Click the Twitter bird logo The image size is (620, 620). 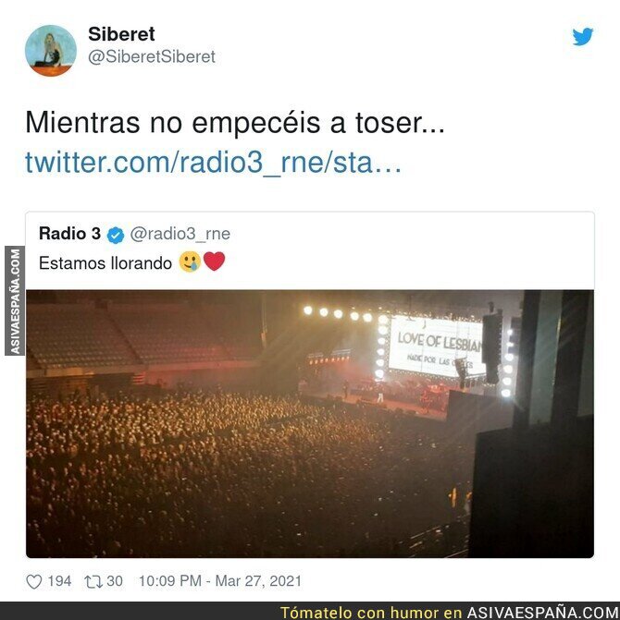(x=582, y=36)
